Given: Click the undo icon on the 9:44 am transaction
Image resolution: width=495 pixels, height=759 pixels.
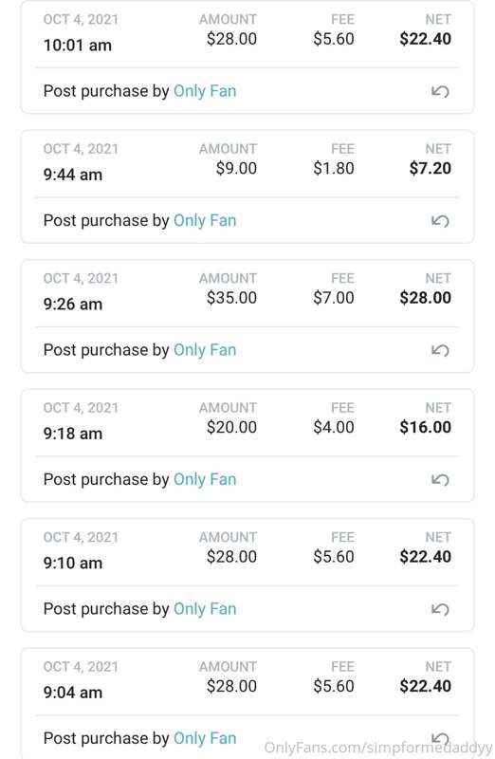Looking at the screenshot, I should coord(440,221).
